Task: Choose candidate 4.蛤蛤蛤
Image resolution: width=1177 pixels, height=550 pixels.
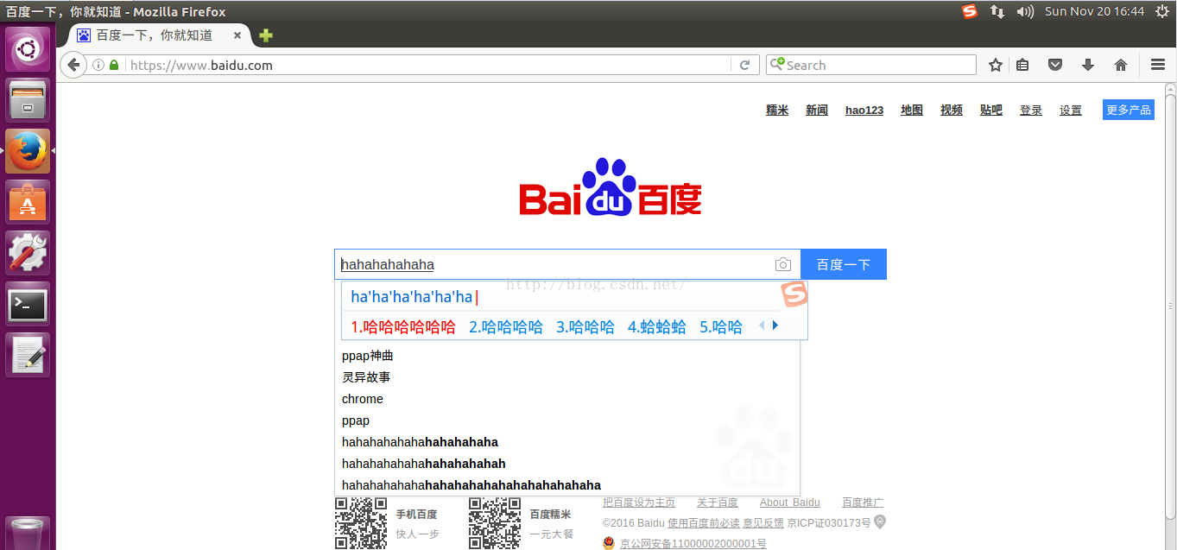Action: tap(657, 326)
